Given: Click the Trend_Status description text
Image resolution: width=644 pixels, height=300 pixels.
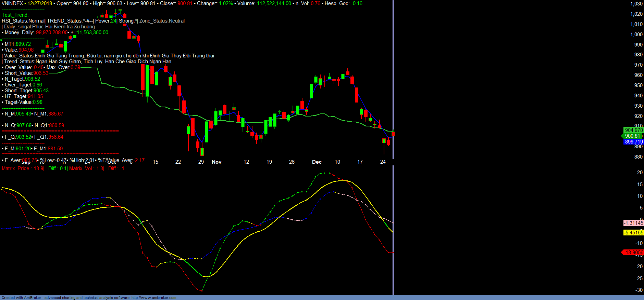Looking at the screenshot, I should [87, 62].
